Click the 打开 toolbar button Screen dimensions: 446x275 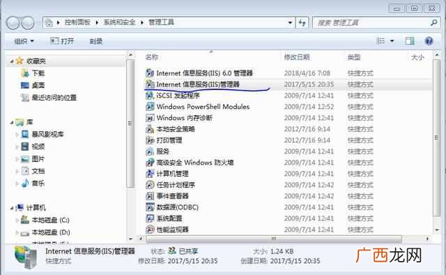pyautogui.click(x=62, y=41)
